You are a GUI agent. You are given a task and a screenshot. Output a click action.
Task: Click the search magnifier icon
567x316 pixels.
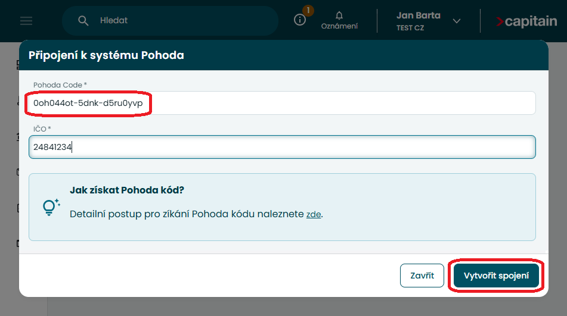tap(83, 21)
